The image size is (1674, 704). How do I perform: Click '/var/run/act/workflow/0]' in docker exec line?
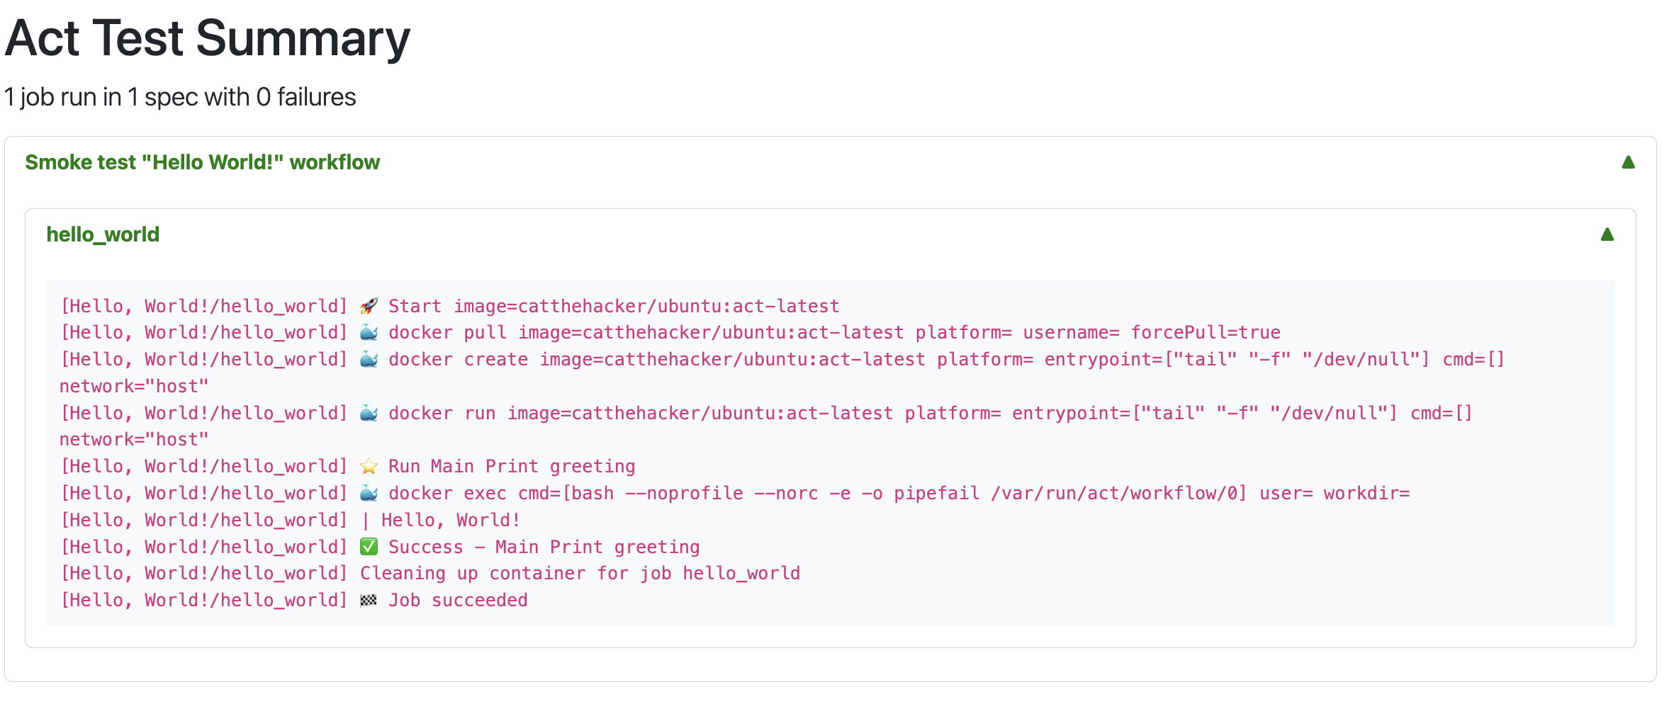pos(1118,494)
